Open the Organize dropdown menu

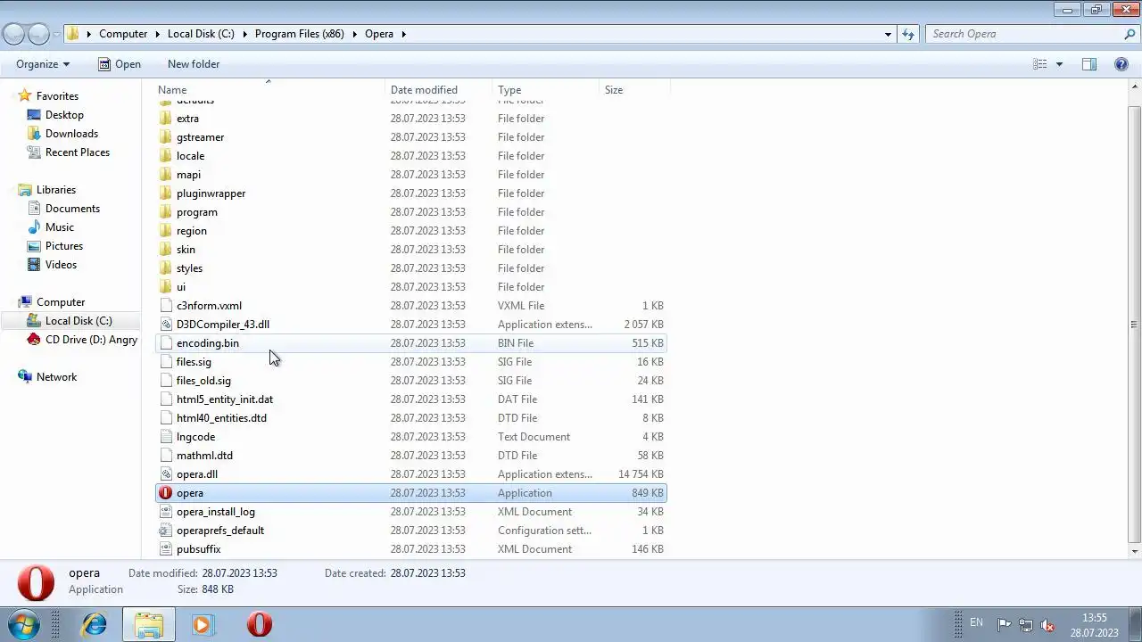[42, 64]
